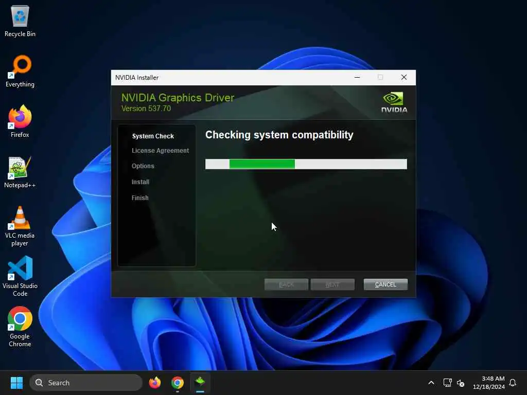527x395 pixels.
Task: Click the muted volume tray icon
Action: click(461, 383)
